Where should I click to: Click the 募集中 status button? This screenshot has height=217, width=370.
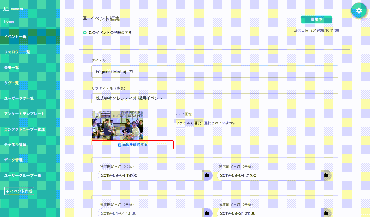[x=316, y=20]
